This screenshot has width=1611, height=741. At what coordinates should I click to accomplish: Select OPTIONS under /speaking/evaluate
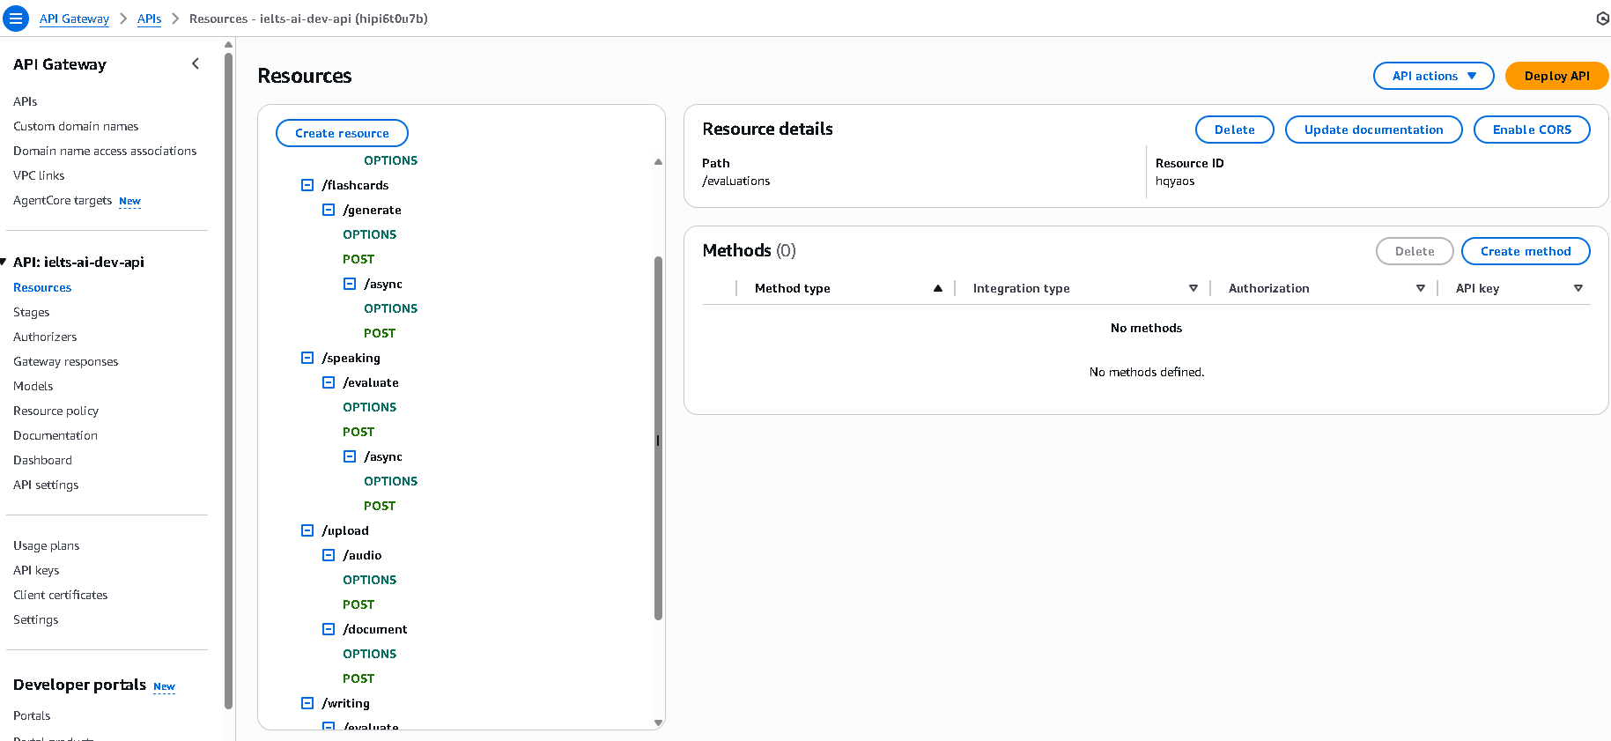(x=370, y=407)
